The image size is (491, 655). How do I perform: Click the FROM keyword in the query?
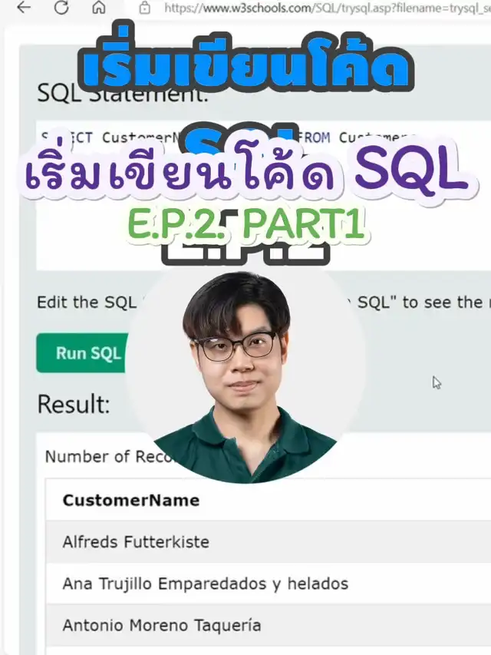pos(314,137)
